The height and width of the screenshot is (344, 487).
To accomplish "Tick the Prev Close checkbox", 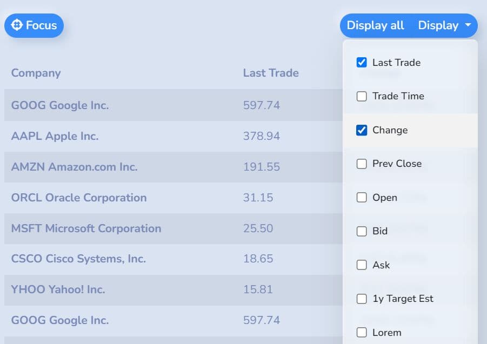I will coord(362,164).
